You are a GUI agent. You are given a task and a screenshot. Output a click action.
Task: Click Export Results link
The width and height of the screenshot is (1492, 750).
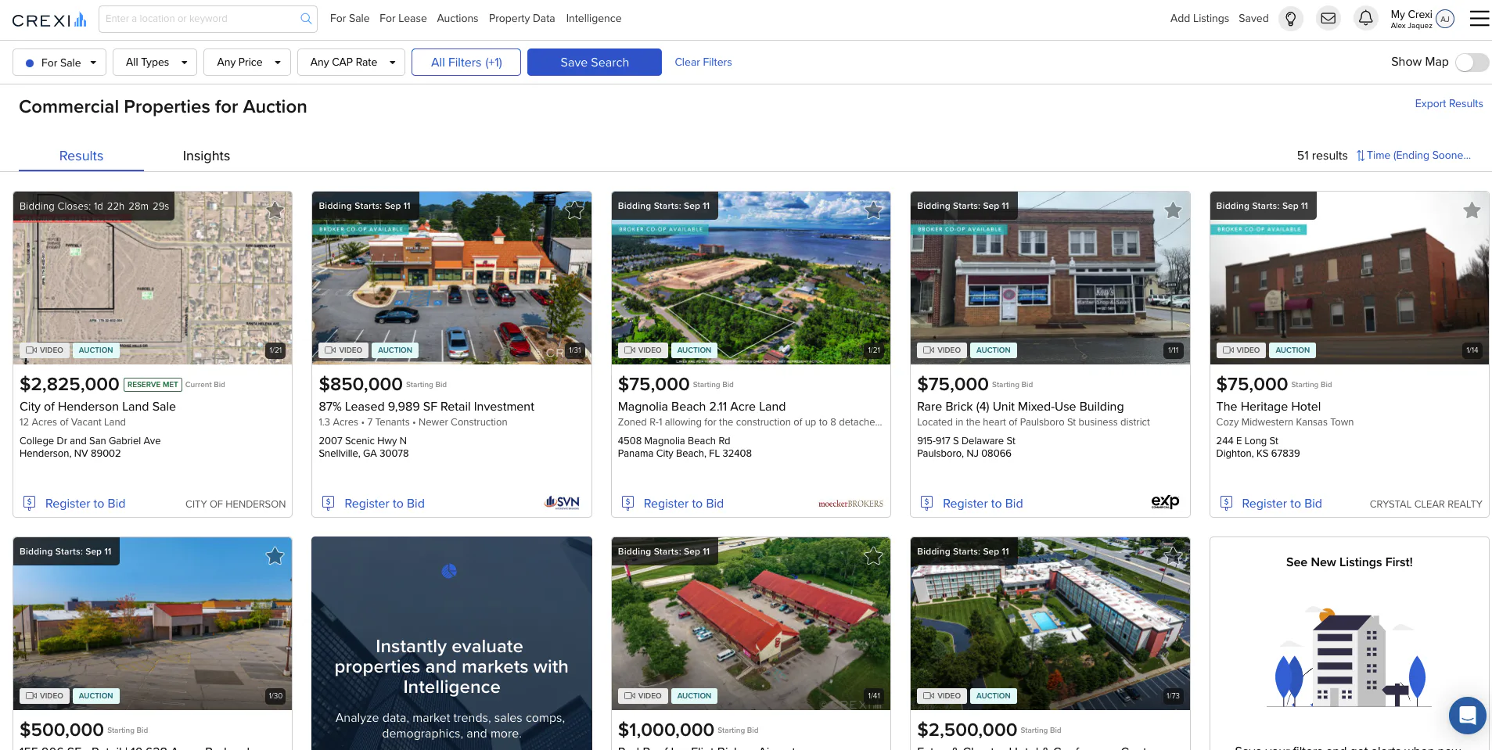click(1449, 103)
